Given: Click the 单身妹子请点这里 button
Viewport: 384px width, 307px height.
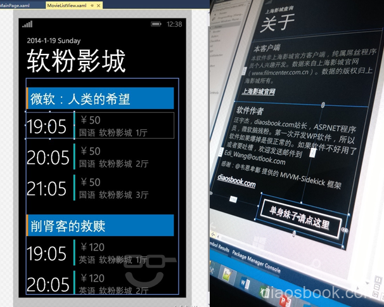Looking at the screenshot, I should point(300,218).
